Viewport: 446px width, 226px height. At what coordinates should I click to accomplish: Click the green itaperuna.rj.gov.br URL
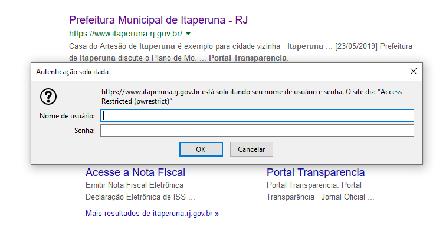126,34
